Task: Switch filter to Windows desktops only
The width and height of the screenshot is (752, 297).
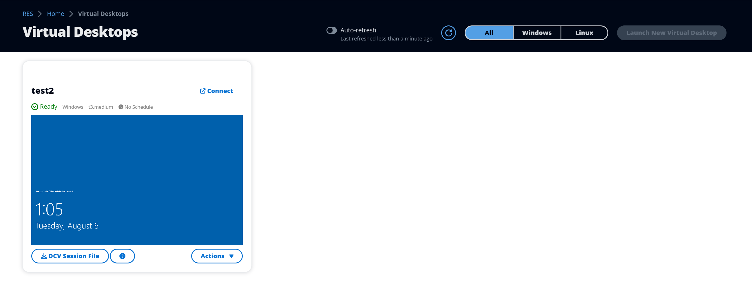Action: pyautogui.click(x=536, y=33)
